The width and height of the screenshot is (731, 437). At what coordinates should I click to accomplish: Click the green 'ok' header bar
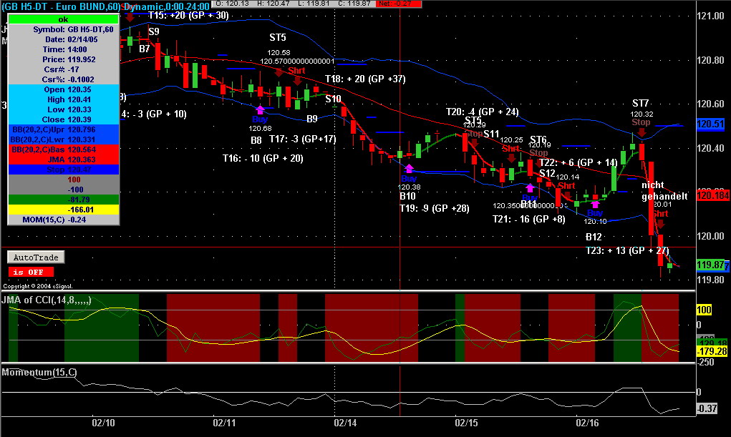point(64,19)
